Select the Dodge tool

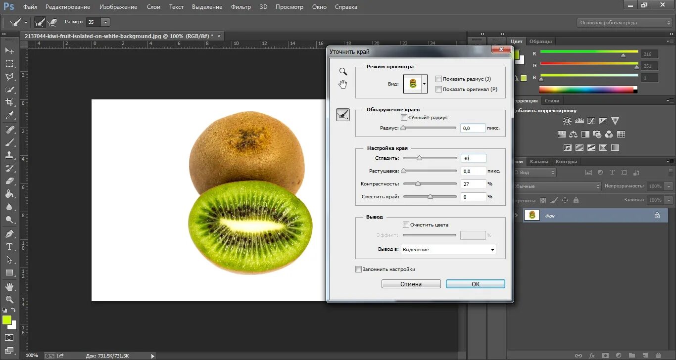pyautogui.click(x=9, y=220)
